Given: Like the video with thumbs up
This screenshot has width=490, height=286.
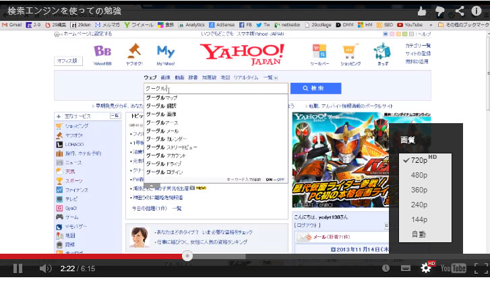Looking at the screenshot, I should point(421,11).
